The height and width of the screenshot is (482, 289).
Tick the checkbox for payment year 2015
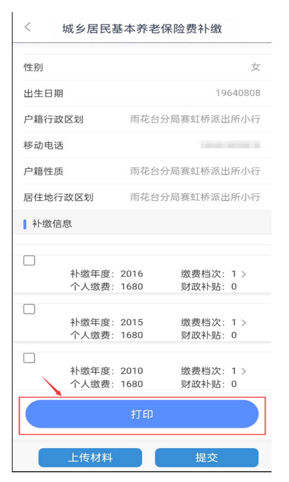pyautogui.click(x=29, y=309)
